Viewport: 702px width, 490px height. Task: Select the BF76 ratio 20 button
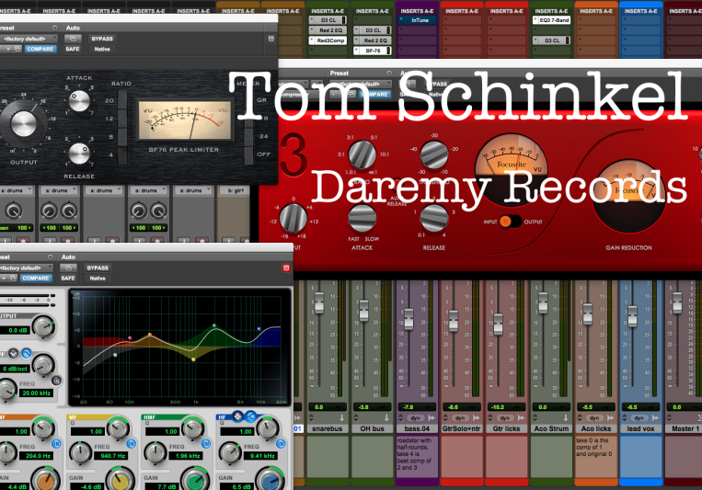click(121, 100)
